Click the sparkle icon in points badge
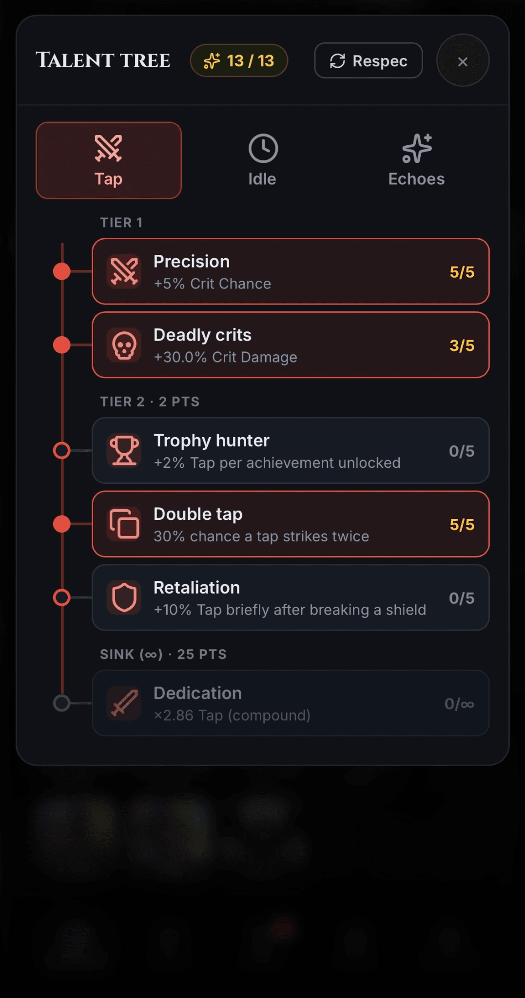 tap(212, 61)
